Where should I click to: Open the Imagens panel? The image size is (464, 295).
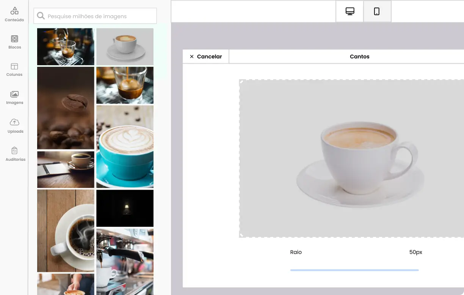pos(14,97)
